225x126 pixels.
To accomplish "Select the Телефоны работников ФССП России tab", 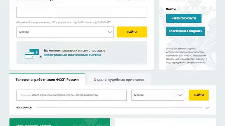I will [47, 79].
